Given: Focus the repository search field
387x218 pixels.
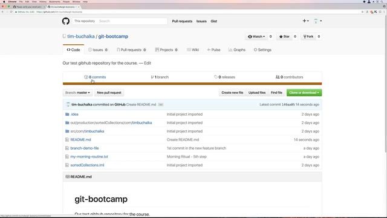Looking at the screenshot, I should click(132, 21).
